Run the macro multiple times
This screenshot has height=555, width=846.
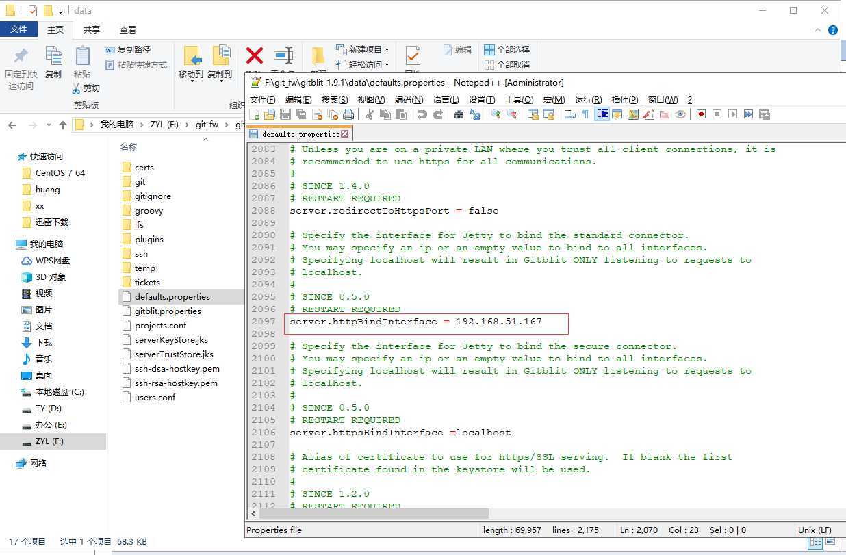748,114
